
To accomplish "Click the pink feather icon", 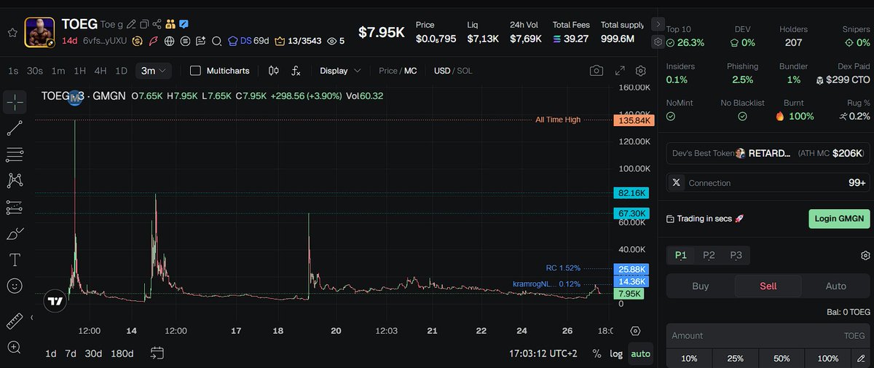I will (x=153, y=41).
